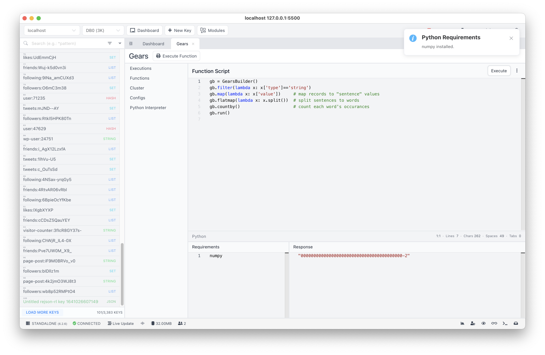Image resolution: width=545 pixels, height=355 pixels.
Task: Open the eye monitor icon in status bar
Action: point(484,323)
